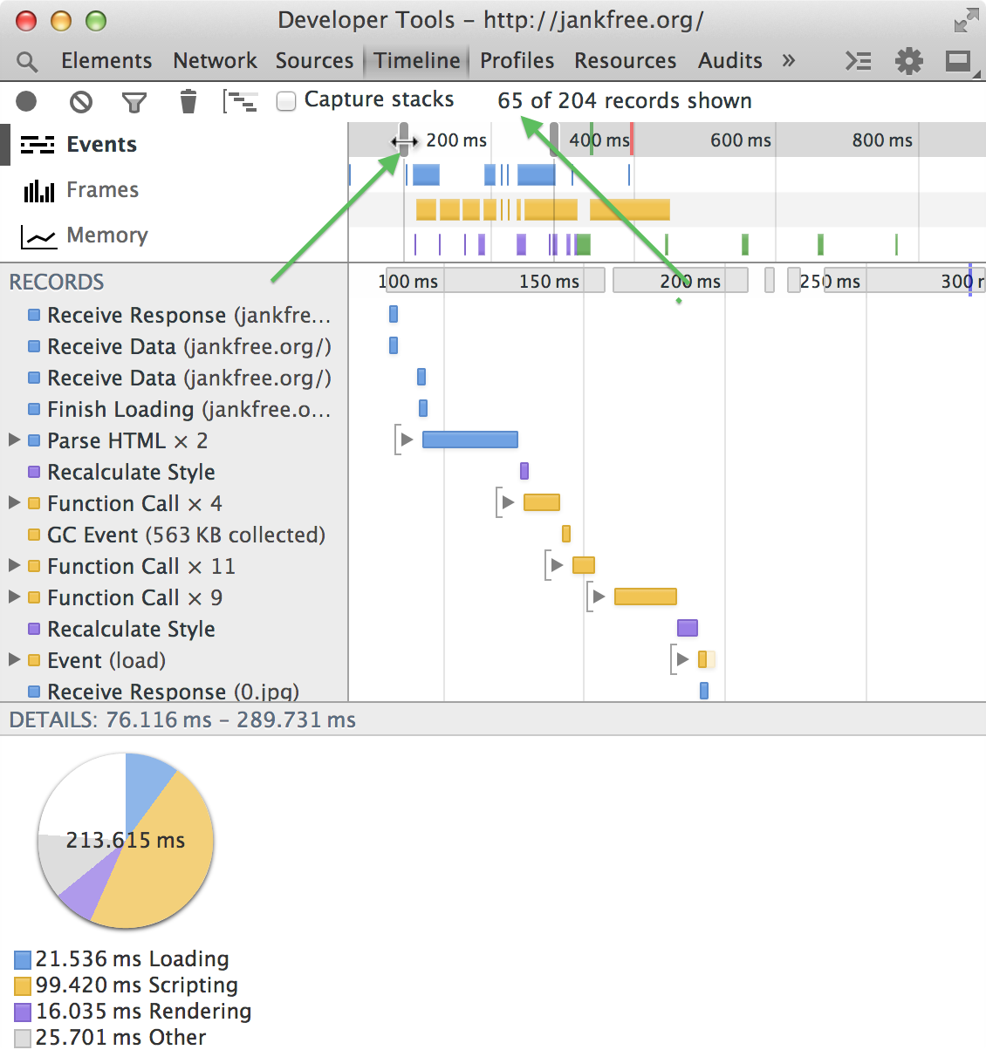Click the left overview window handle
This screenshot has width=986, height=1050.
point(403,140)
